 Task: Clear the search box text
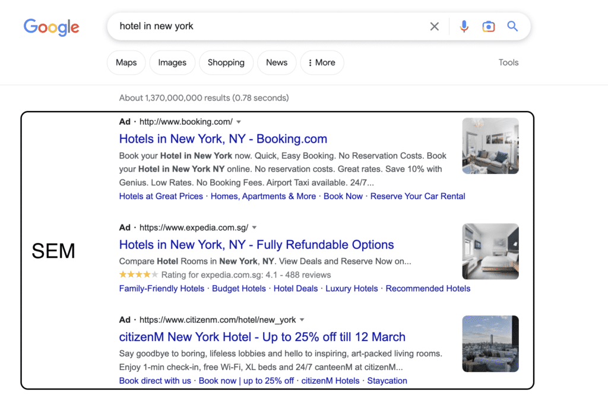click(x=435, y=26)
